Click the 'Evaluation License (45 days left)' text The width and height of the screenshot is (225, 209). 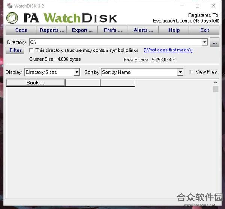[186, 21]
